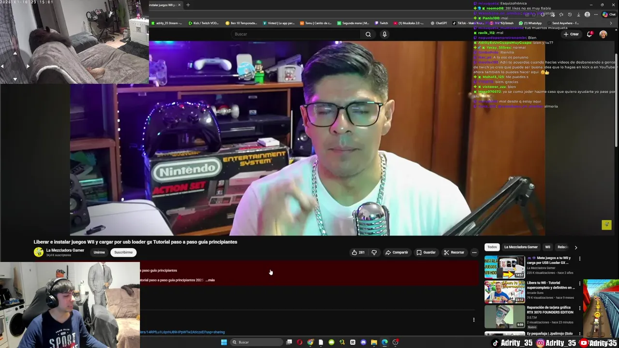This screenshot has width=619, height=348.
Task: Click the yellow overlay icon on video
Action: 606,225
